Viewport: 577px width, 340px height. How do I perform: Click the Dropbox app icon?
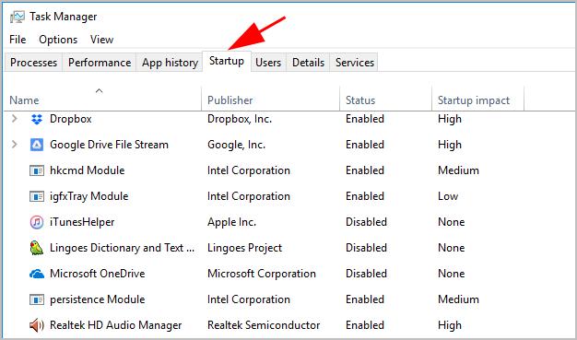(37, 119)
